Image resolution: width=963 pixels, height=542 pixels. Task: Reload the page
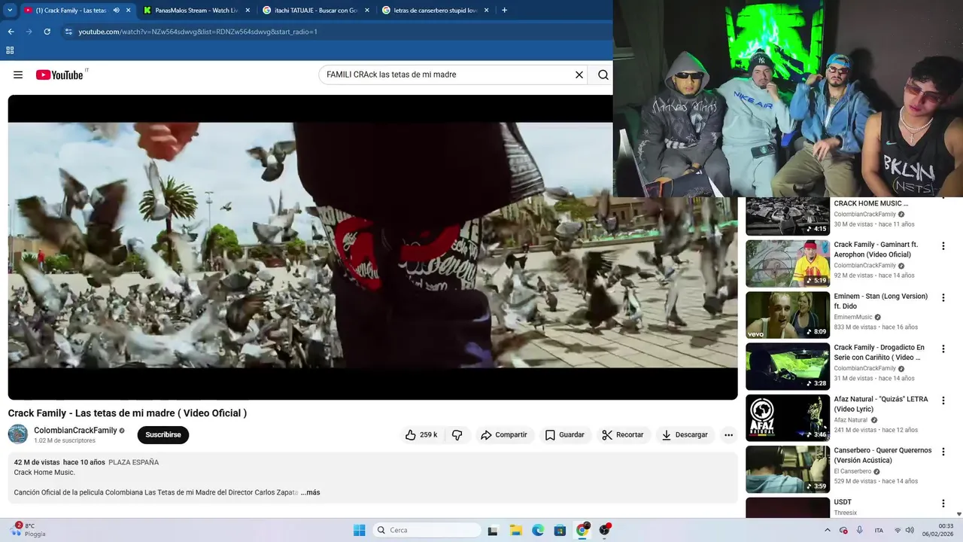(47, 32)
